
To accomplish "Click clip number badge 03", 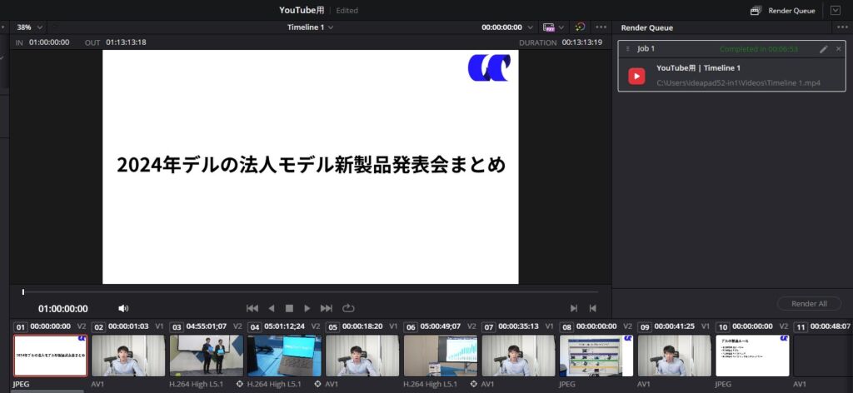I will [x=177, y=327].
